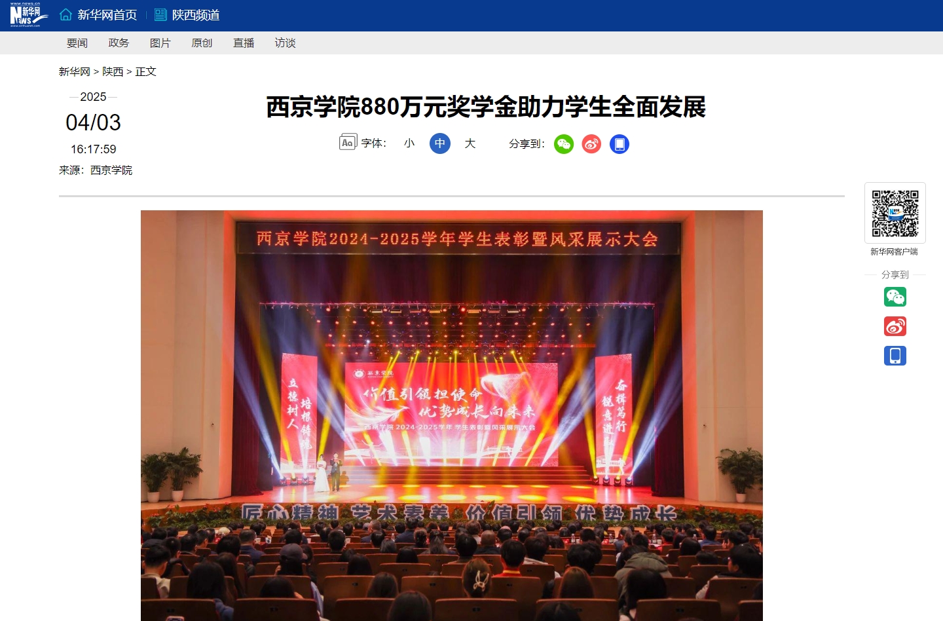The image size is (943, 621).
Task: Set font size to 小
Action: tap(409, 143)
